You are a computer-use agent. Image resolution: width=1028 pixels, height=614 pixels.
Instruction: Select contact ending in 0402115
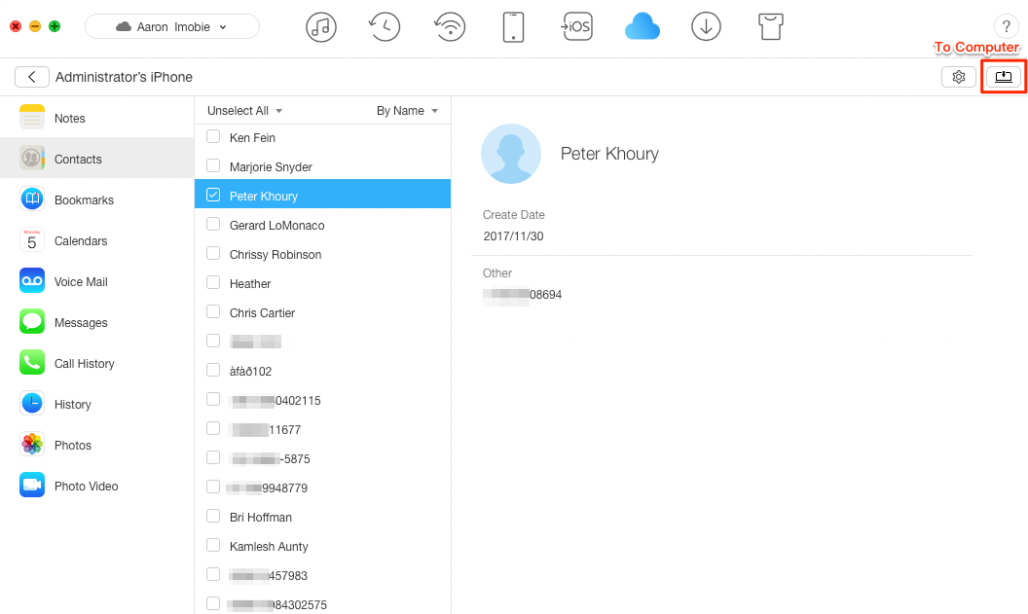pos(322,400)
